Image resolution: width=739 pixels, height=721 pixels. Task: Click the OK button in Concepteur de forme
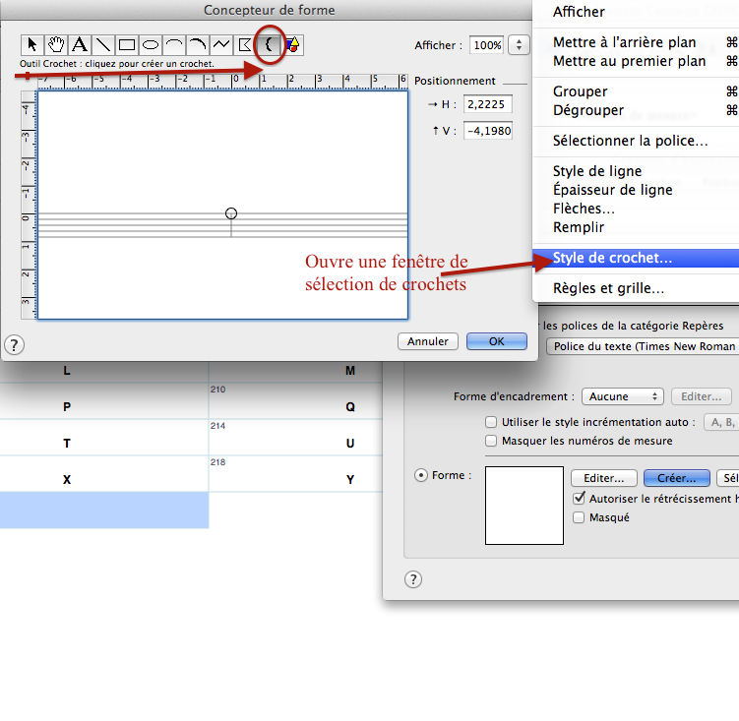coord(496,341)
